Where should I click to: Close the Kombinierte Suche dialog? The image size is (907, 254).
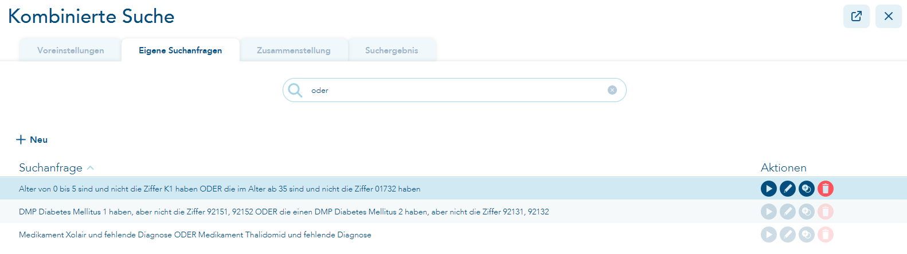(889, 16)
